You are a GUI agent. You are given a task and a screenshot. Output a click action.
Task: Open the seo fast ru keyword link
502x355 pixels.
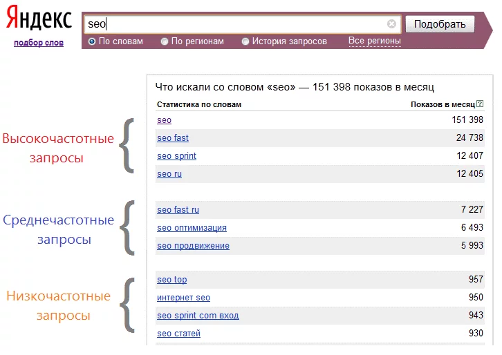(x=178, y=210)
